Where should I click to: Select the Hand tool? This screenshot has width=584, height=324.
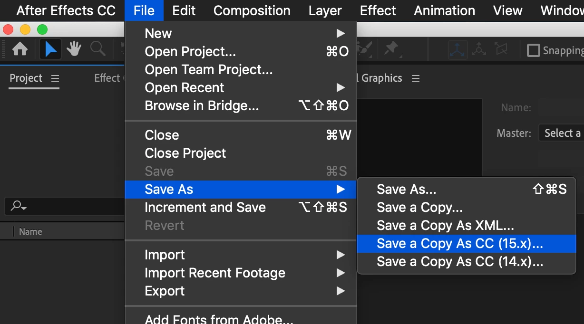coord(74,49)
